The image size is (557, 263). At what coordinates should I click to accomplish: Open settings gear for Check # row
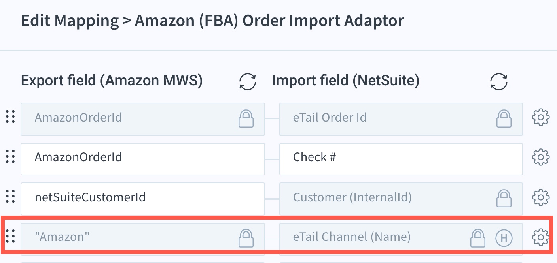[540, 158]
